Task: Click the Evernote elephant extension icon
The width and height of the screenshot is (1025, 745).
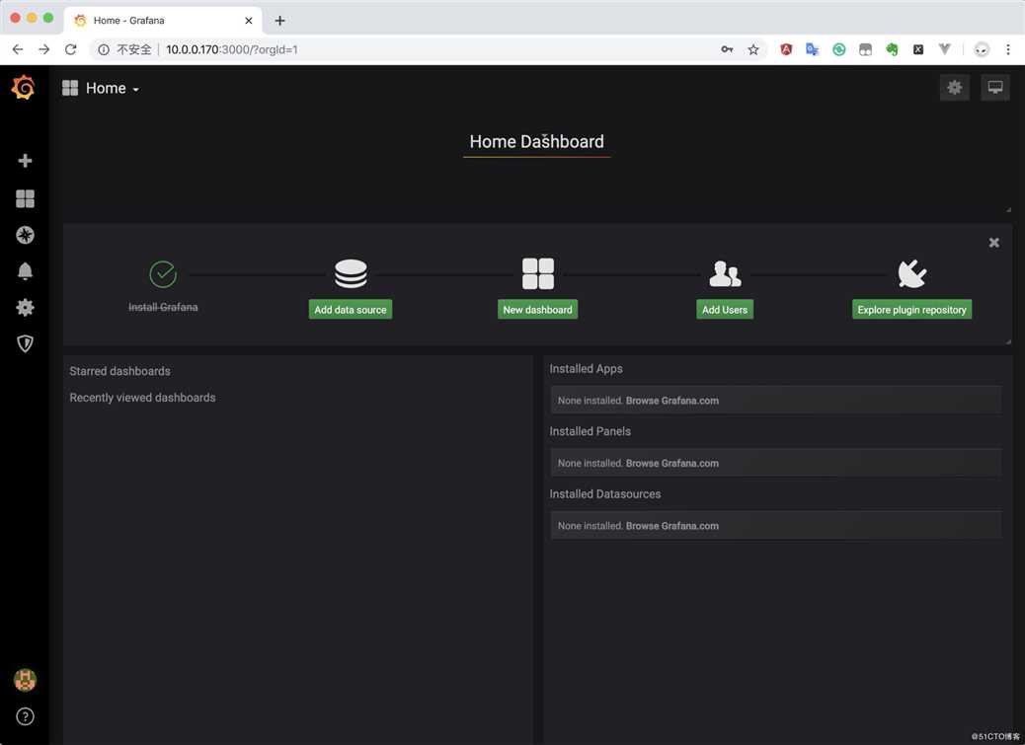Action: (x=892, y=49)
